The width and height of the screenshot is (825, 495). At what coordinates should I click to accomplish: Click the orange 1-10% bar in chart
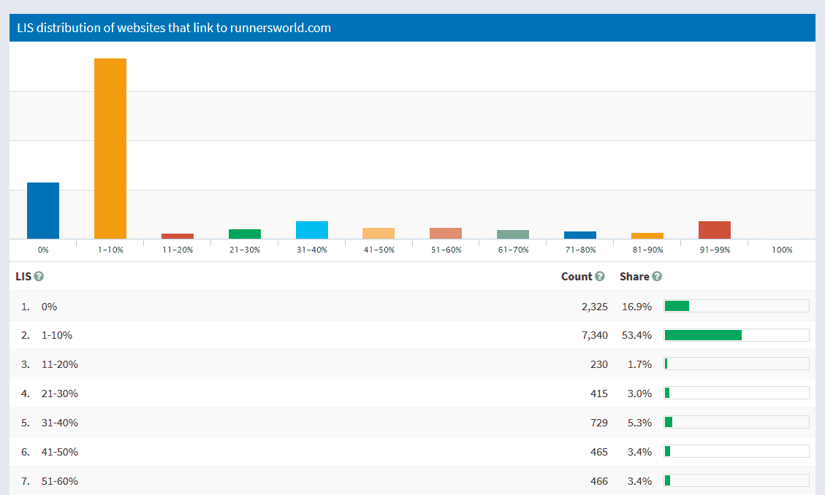pyautogui.click(x=110, y=148)
